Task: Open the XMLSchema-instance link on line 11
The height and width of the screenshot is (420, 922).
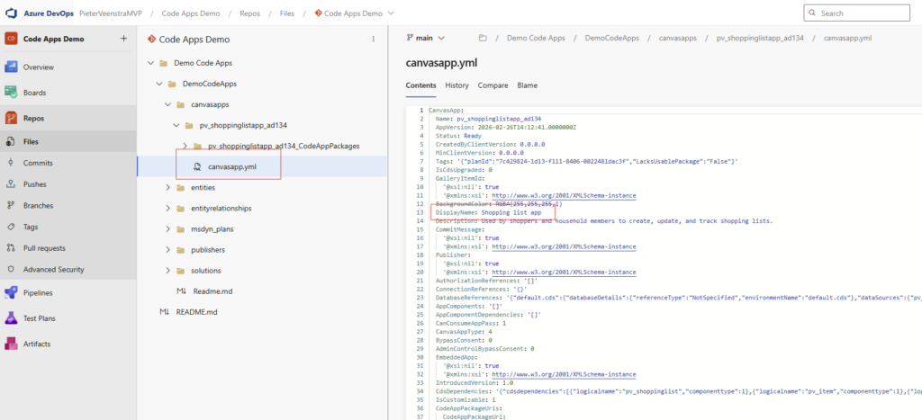Action: [x=564, y=195]
